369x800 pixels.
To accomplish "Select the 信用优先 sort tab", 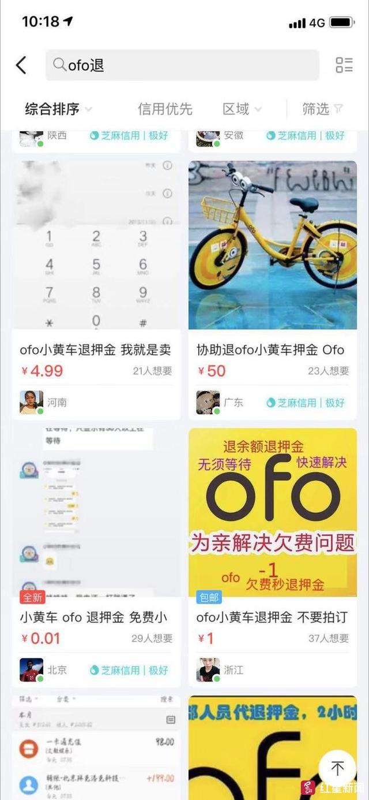I will coord(165,109).
